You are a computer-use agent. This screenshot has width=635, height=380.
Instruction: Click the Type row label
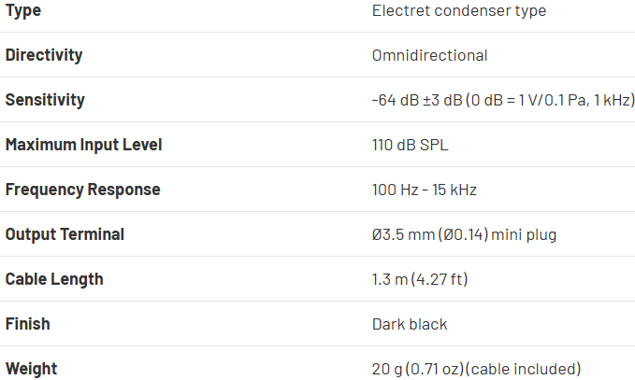[x=23, y=10]
